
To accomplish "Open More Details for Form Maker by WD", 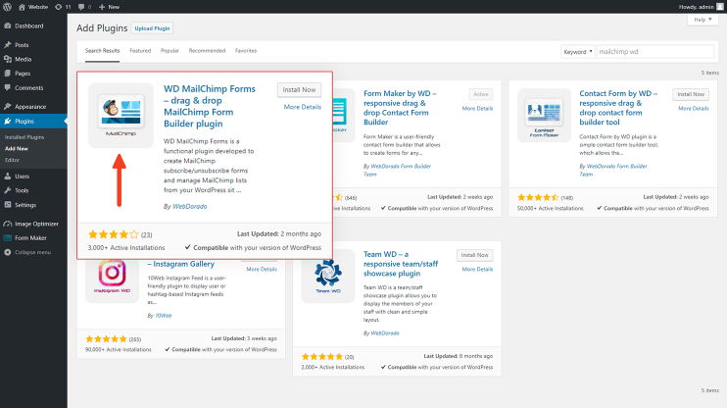I will (477, 108).
